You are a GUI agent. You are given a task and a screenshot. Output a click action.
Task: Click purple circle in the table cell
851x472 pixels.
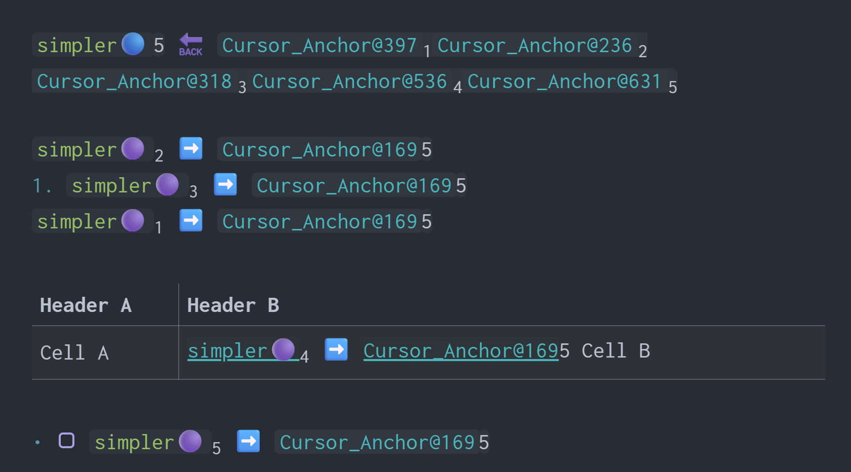pos(283,349)
